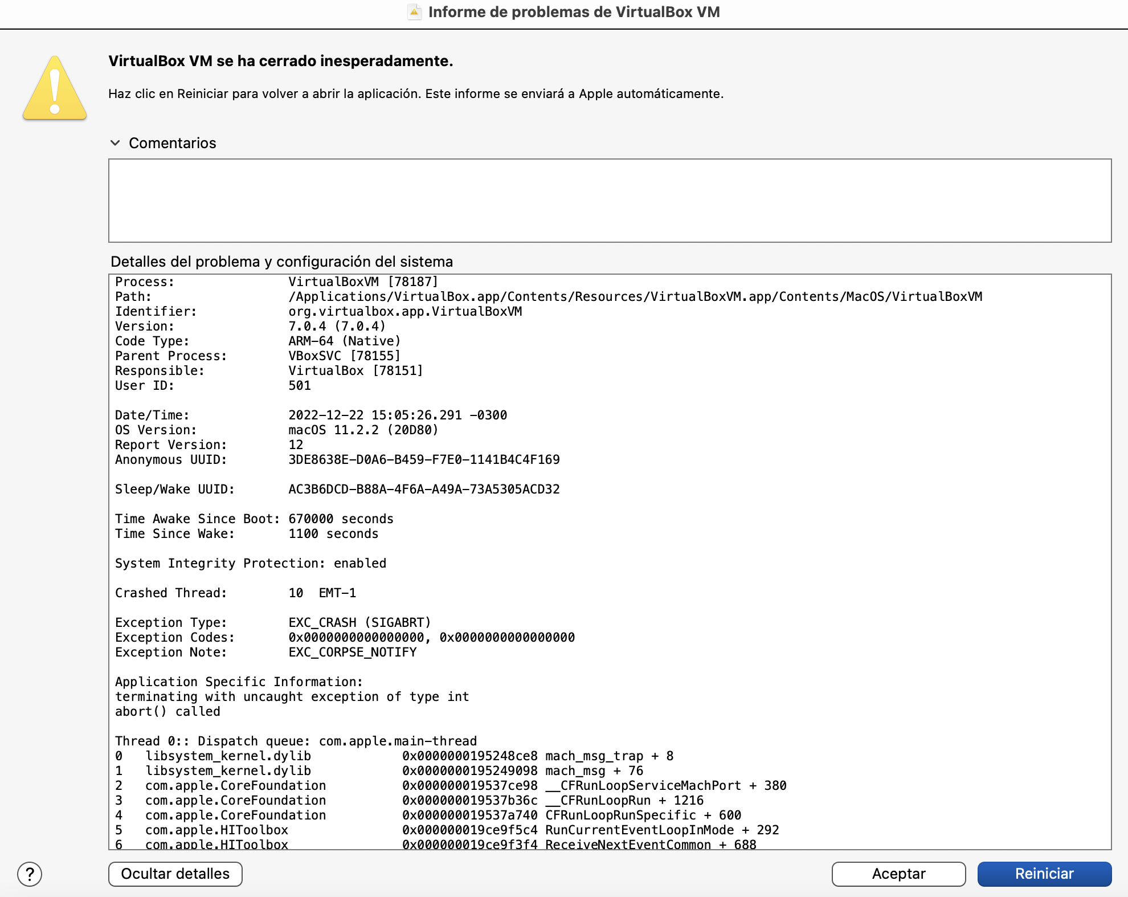Click inside the comments text box
1128x897 pixels.
pos(610,201)
